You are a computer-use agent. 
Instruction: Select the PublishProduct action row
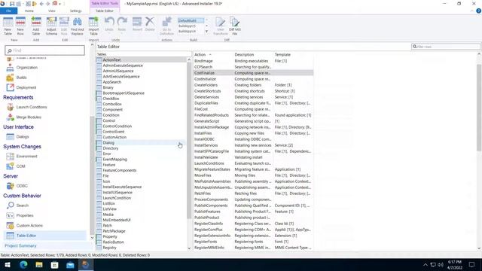tap(253, 218)
